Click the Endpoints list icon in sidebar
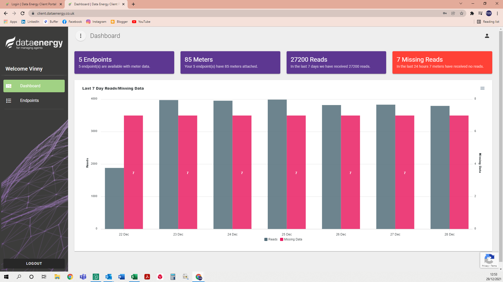The image size is (503, 282). click(9, 101)
